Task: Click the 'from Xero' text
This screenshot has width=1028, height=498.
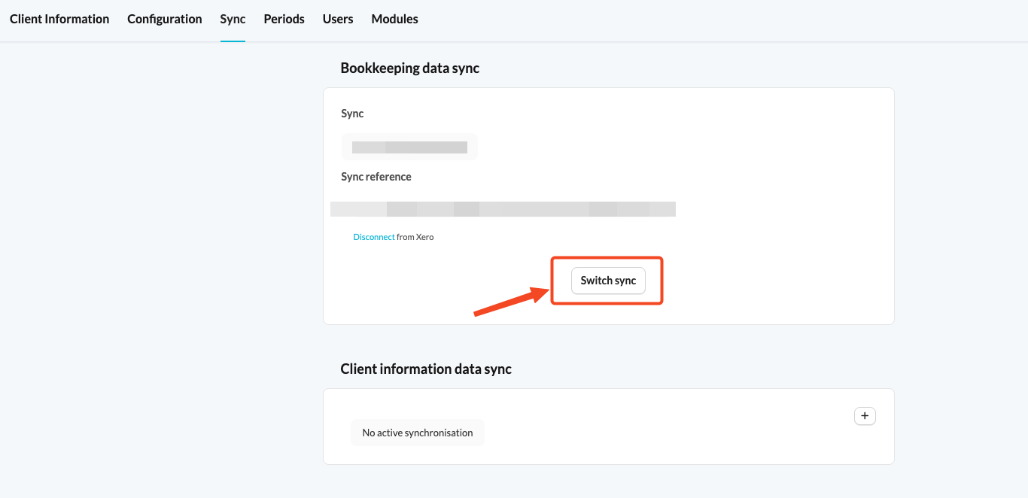Action: tap(415, 237)
